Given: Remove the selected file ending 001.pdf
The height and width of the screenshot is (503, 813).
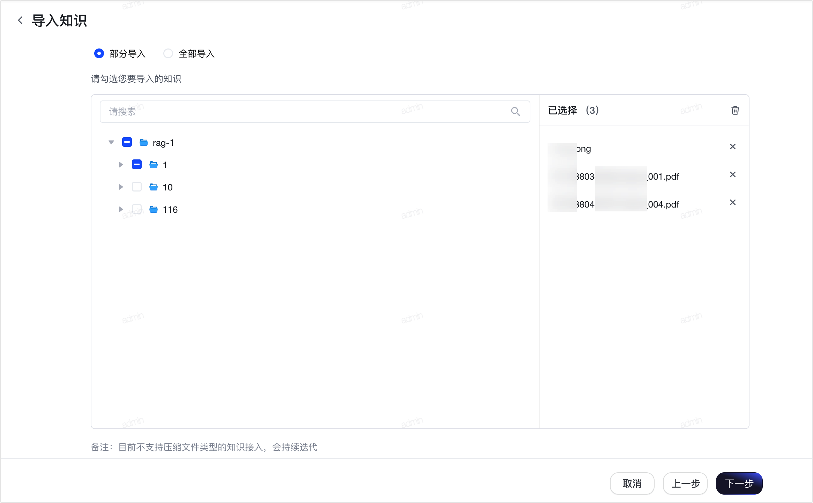Looking at the screenshot, I should 732,174.
